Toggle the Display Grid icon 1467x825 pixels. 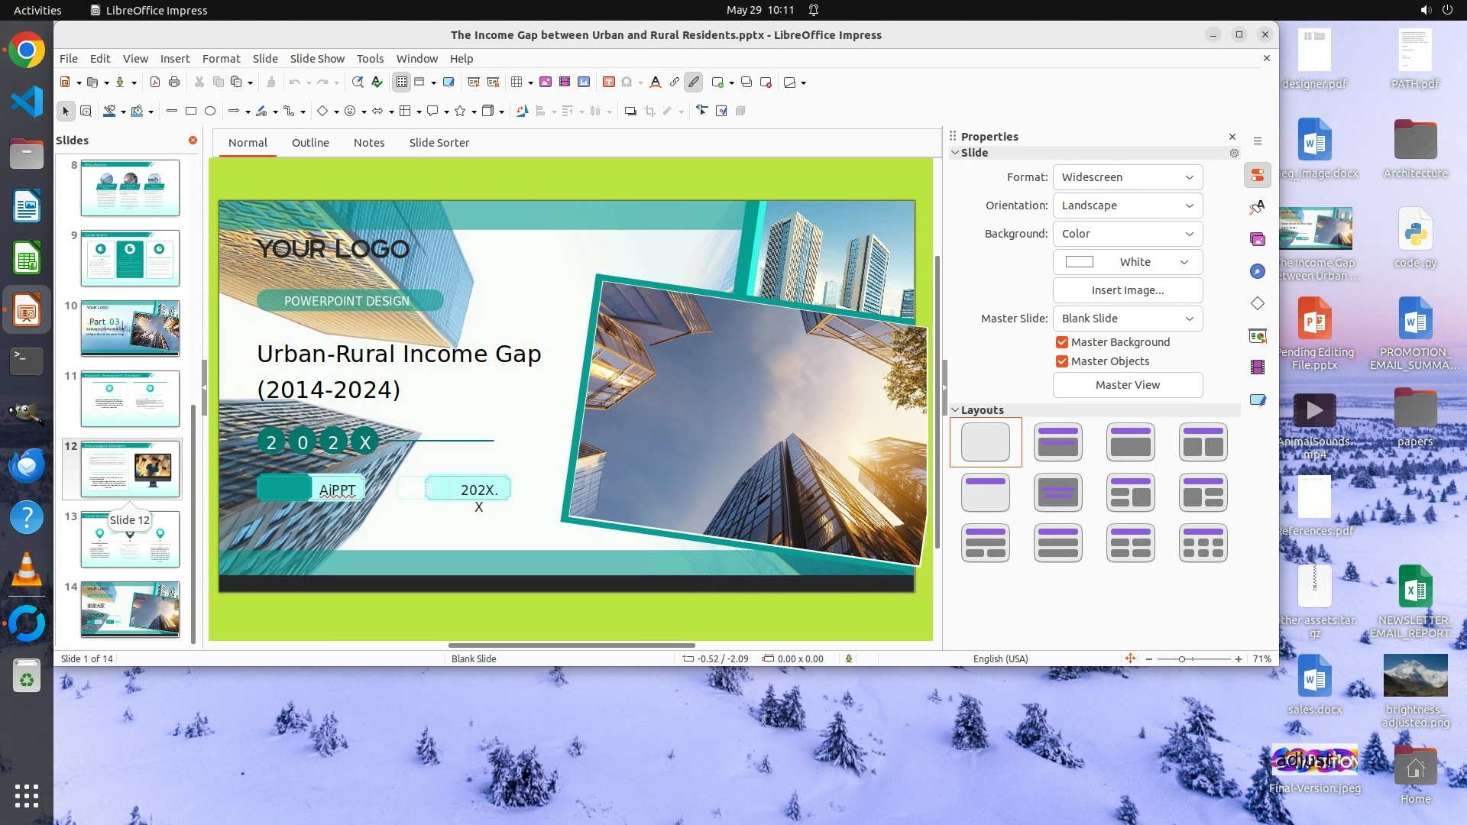(402, 82)
